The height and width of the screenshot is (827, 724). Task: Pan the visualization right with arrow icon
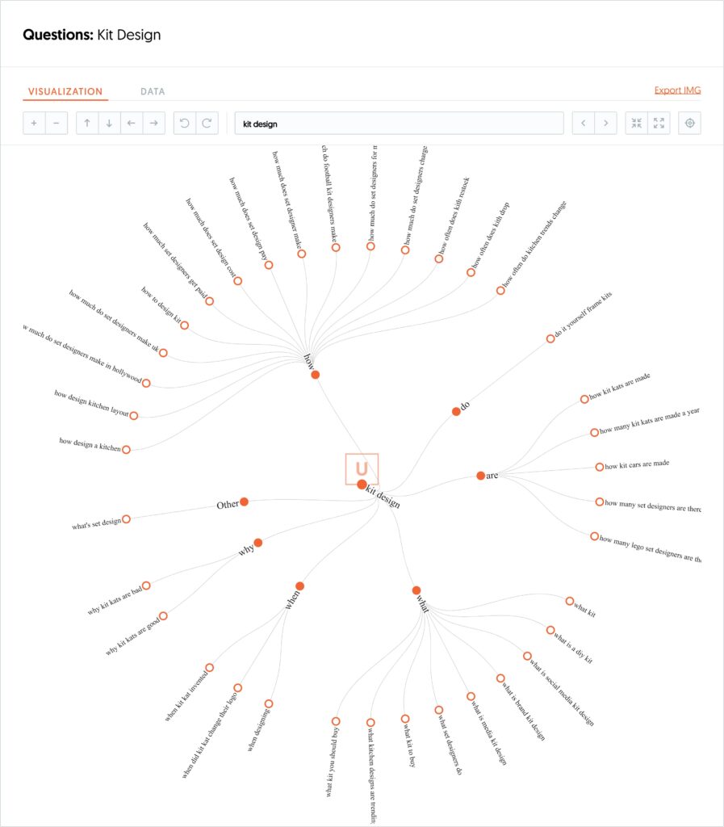point(153,124)
